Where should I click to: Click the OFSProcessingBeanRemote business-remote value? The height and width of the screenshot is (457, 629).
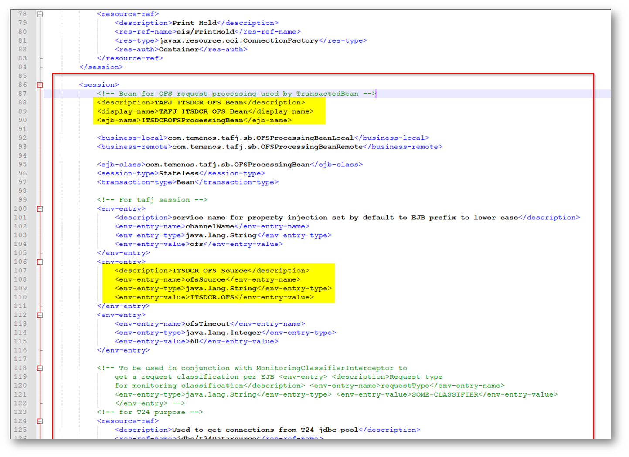(x=267, y=147)
